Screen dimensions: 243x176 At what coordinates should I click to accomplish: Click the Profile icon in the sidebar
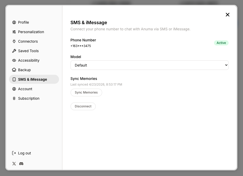(x=14, y=22)
